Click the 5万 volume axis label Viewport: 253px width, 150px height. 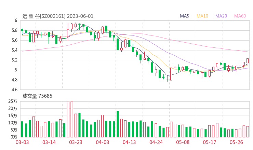click(x=14, y=130)
